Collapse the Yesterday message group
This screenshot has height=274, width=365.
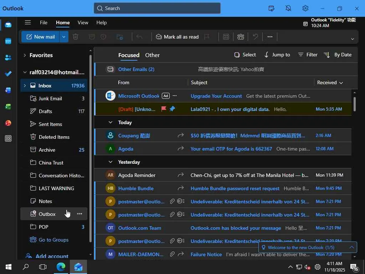coord(110,162)
